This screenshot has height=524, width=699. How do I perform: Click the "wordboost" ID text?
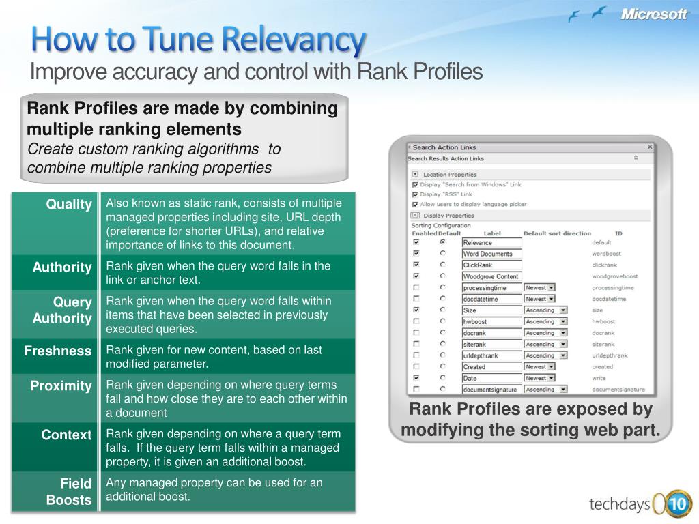pyautogui.click(x=606, y=254)
